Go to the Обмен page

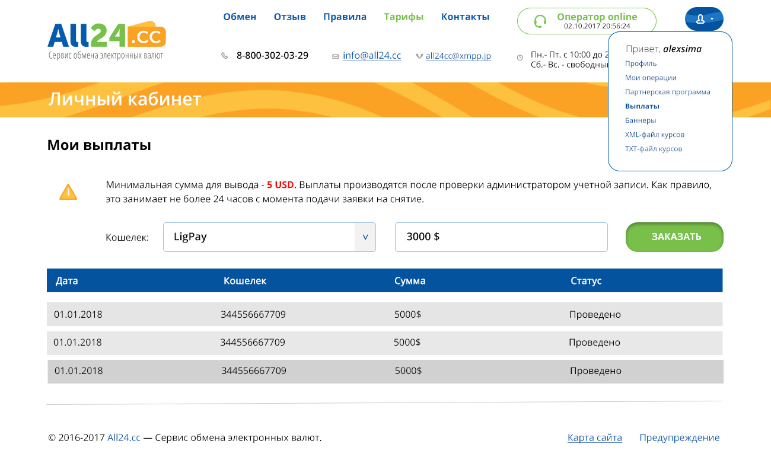click(x=240, y=17)
